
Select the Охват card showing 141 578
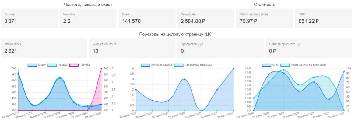pos(147,18)
